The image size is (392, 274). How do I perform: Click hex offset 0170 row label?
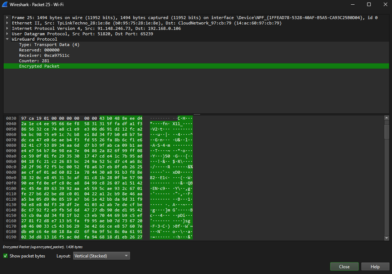click(x=11, y=226)
